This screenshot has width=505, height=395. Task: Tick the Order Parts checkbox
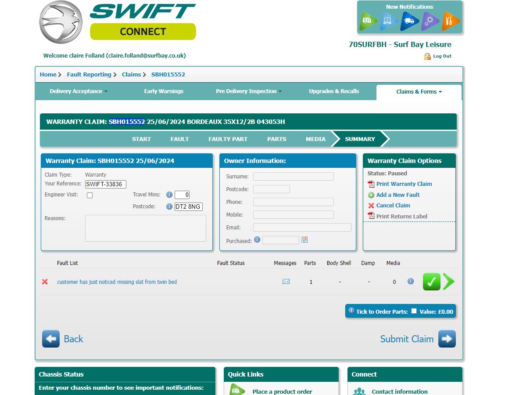414,311
